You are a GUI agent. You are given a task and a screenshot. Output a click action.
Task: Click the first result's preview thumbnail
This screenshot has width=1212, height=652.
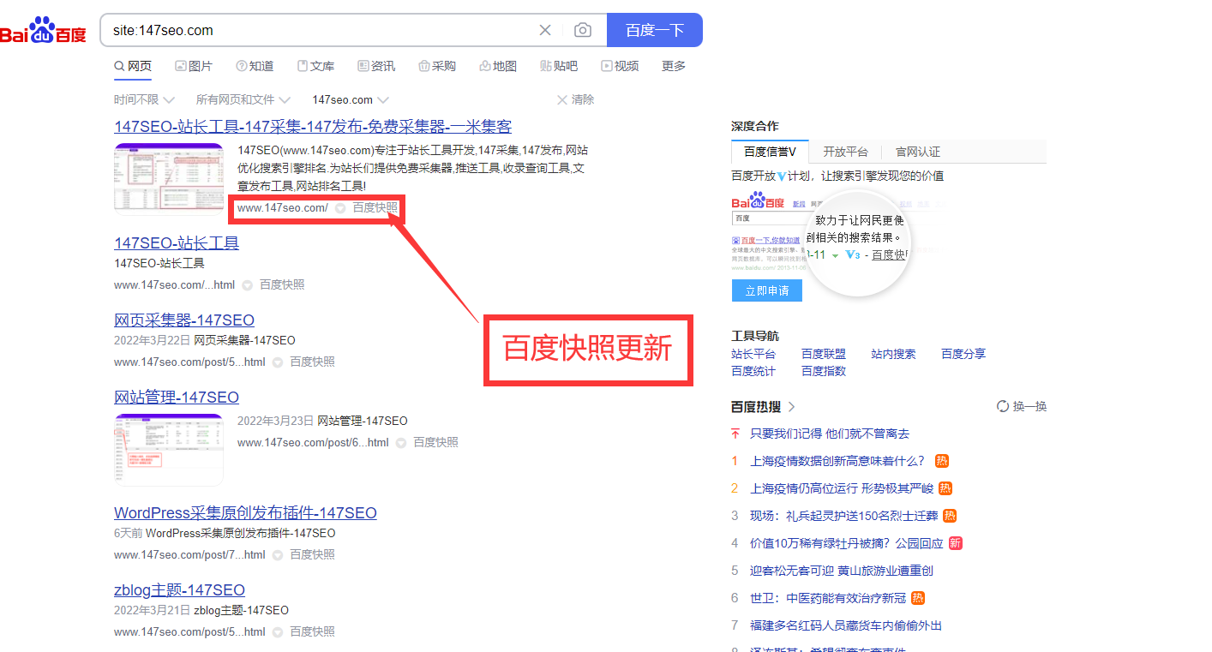[x=169, y=178]
